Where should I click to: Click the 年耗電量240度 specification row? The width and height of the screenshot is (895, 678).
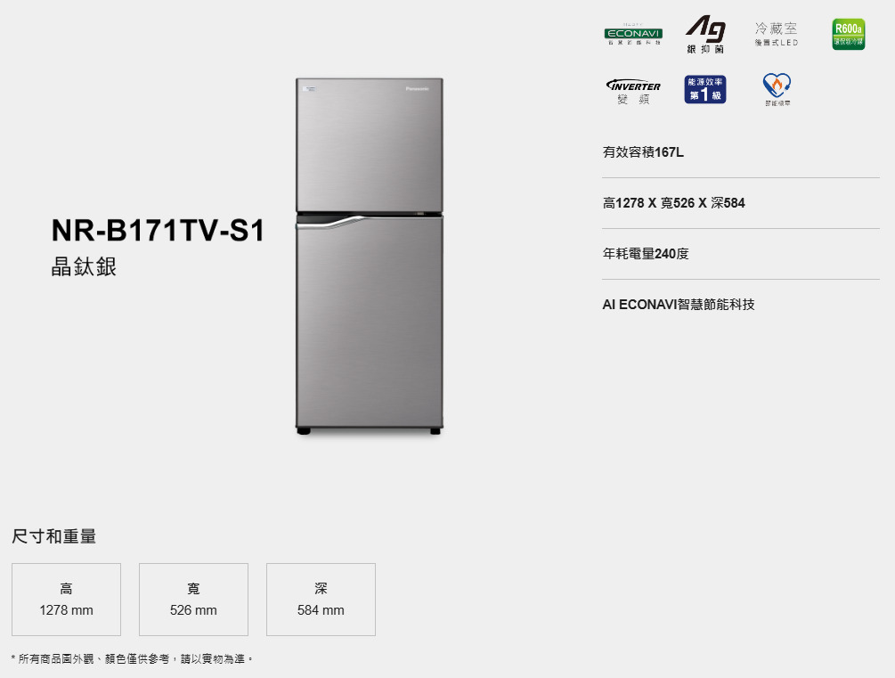click(x=741, y=254)
